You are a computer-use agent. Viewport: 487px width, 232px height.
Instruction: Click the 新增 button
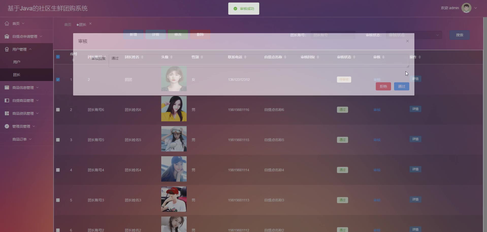(x=133, y=34)
